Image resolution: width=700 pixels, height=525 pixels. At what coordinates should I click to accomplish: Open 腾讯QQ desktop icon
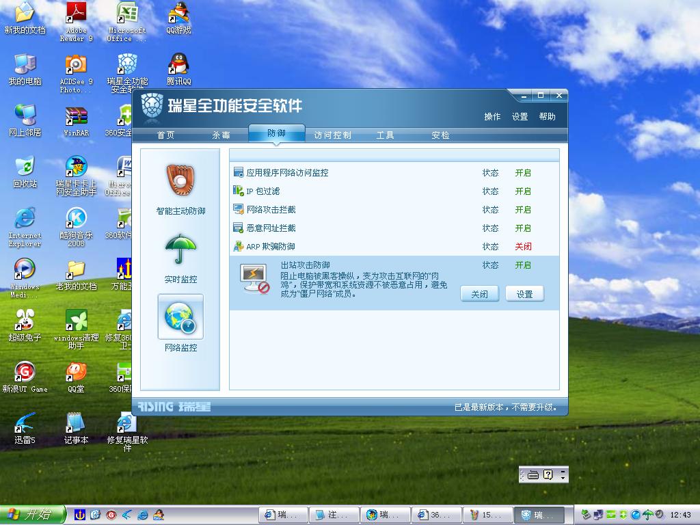coord(178,64)
